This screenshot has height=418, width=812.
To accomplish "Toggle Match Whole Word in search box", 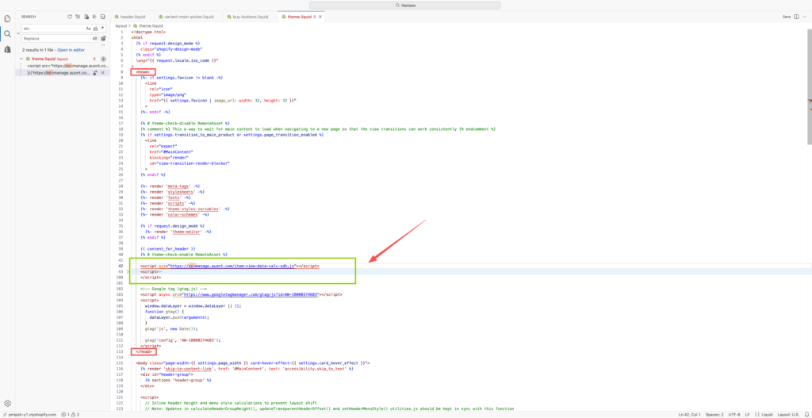I will (95, 28).
